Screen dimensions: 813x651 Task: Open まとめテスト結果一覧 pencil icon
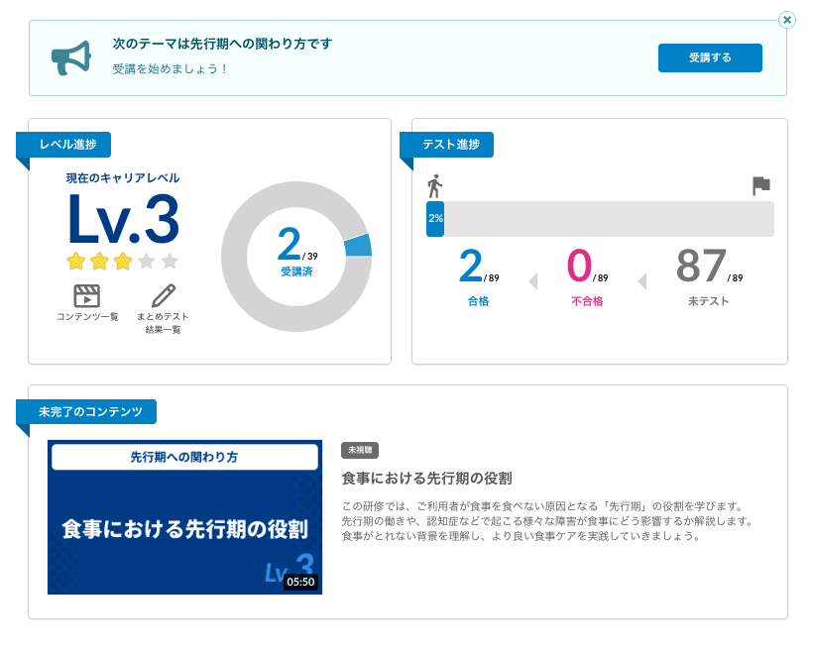(164, 295)
